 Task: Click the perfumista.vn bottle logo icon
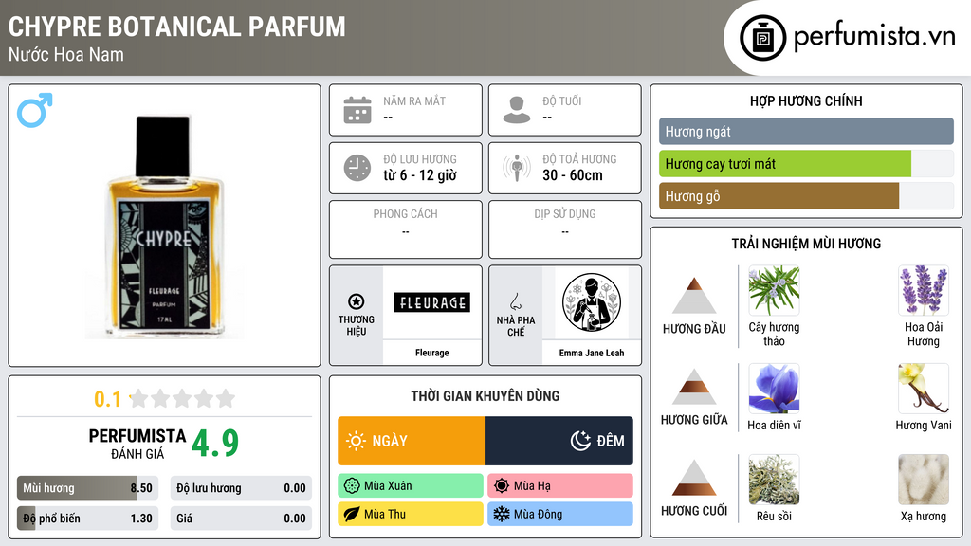click(x=762, y=38)
